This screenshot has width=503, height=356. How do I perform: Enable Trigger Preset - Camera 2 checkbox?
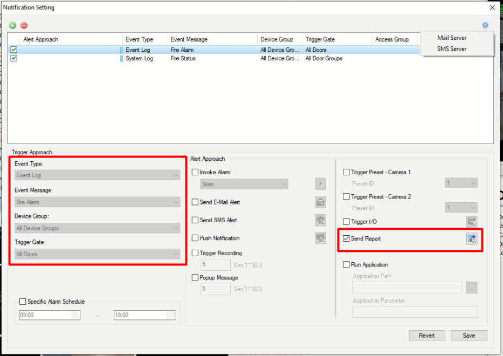pyautogui.click(x=346, y=196)
